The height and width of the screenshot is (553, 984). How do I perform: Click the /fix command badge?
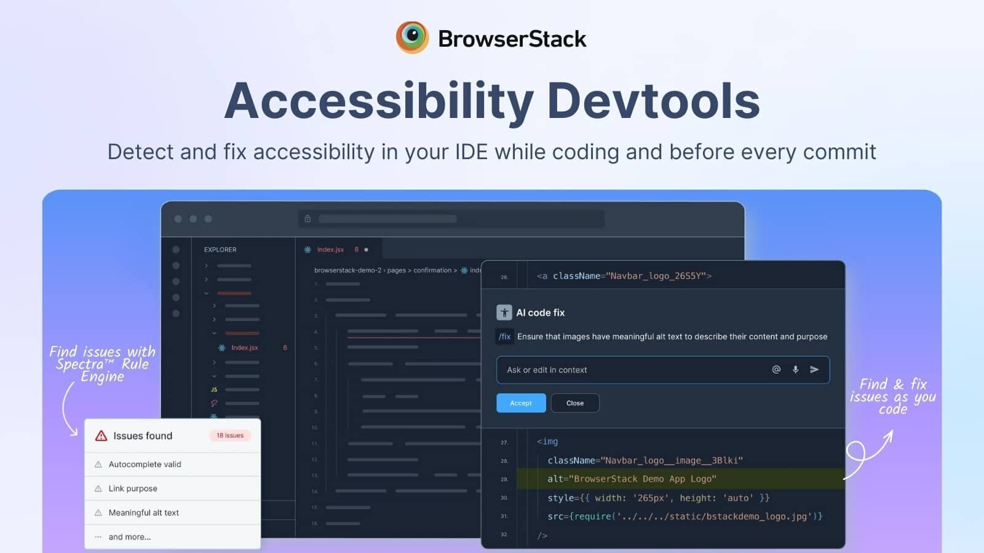[504, 337]
